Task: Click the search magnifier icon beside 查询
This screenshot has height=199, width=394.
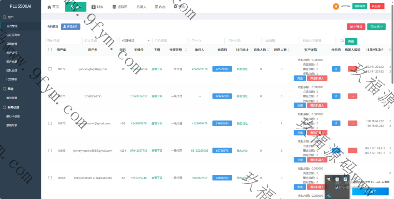Action: 342,40
